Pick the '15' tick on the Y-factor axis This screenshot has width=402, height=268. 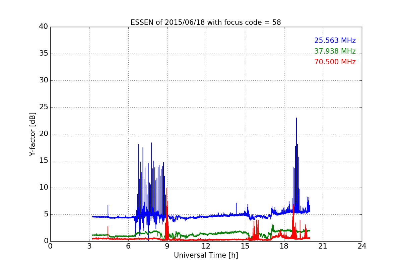(44, 161)
